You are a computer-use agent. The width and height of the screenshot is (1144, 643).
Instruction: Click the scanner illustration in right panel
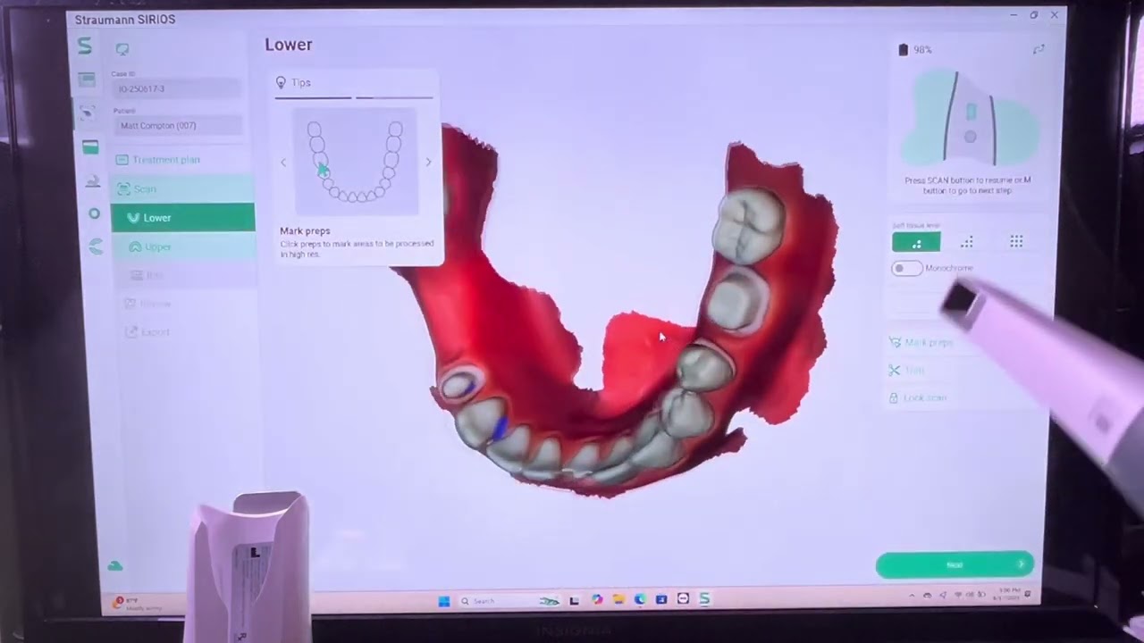tap(970, 119)
